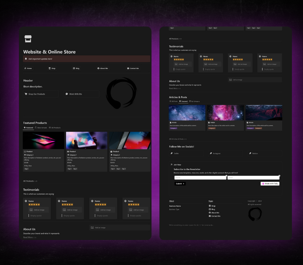This screenshot has width=303, height=265.
Task: Follow Read More under About Us in right panel
Action: (x=175, y=88)
